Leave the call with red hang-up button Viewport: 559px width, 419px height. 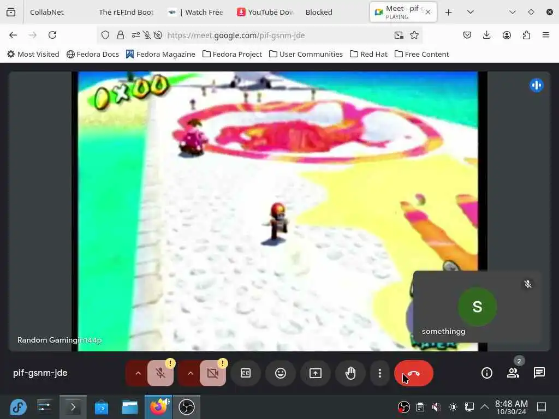point(414,373)
